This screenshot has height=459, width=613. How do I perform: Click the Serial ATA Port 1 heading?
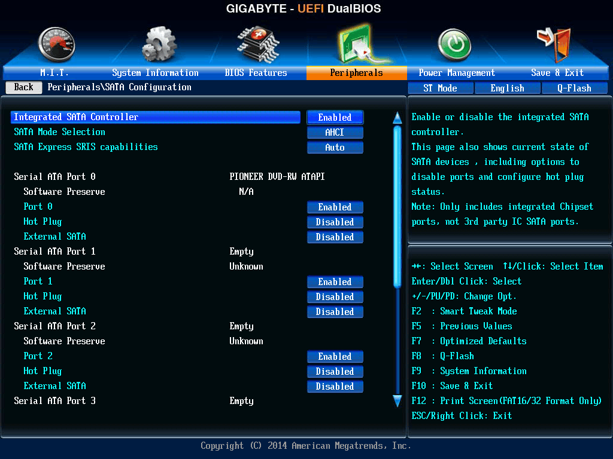coord(54,252)
